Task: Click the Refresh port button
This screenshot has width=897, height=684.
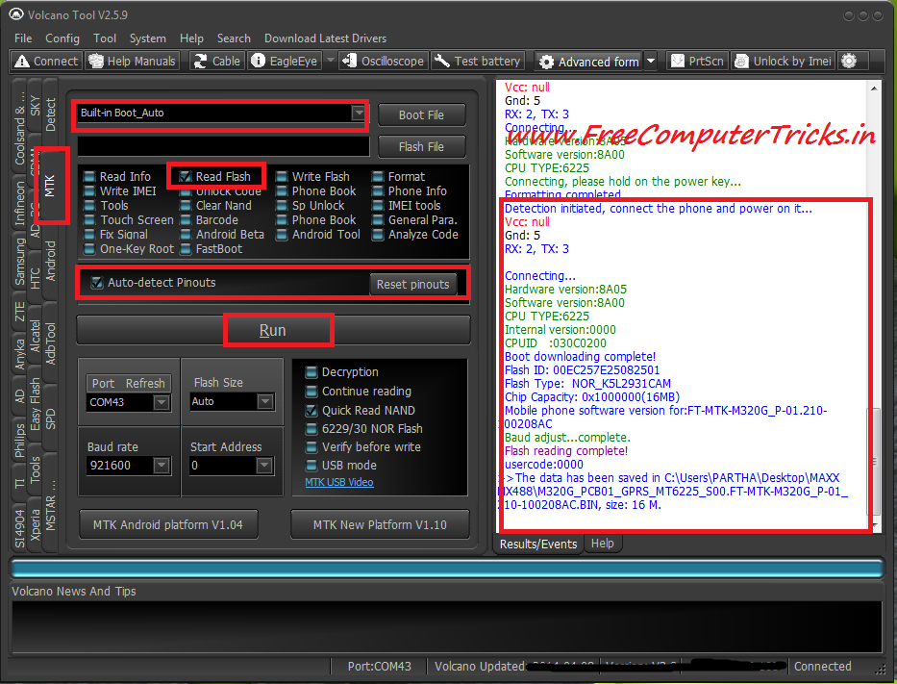Action: (145, 384)
